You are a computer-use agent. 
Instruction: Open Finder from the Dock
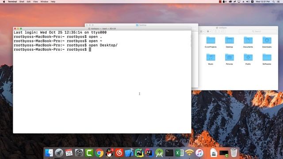click(x=49, y=153)
